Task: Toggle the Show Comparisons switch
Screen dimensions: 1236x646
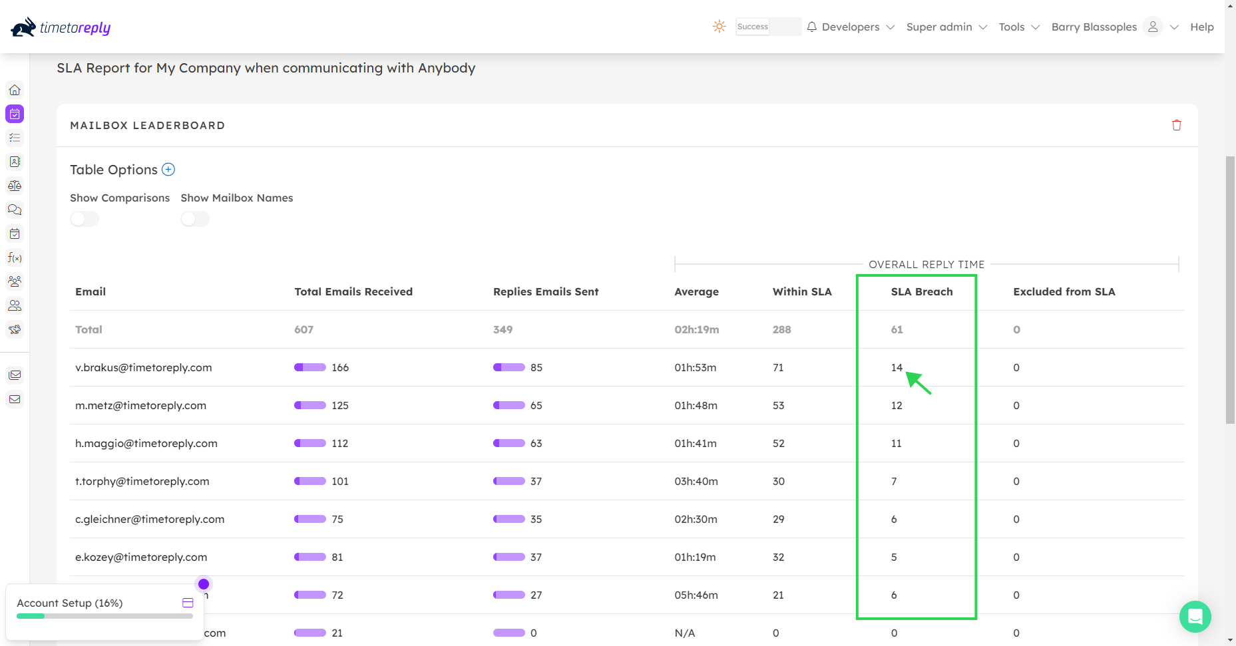Action: (x=85, y=219)
